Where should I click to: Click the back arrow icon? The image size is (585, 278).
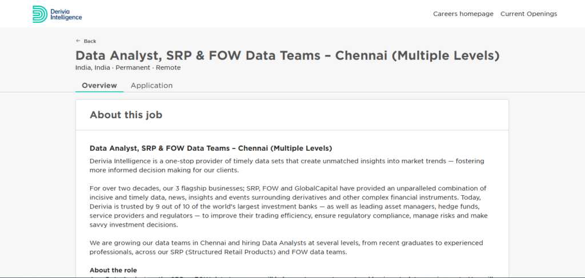pyautogui.click(x=78, y=41)
